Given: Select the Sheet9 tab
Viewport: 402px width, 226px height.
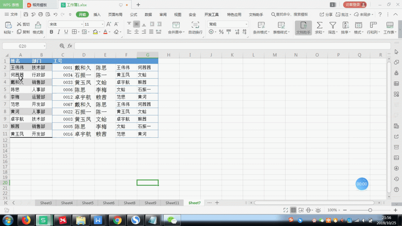Looking at the screenshot, I should click(150, 203).
